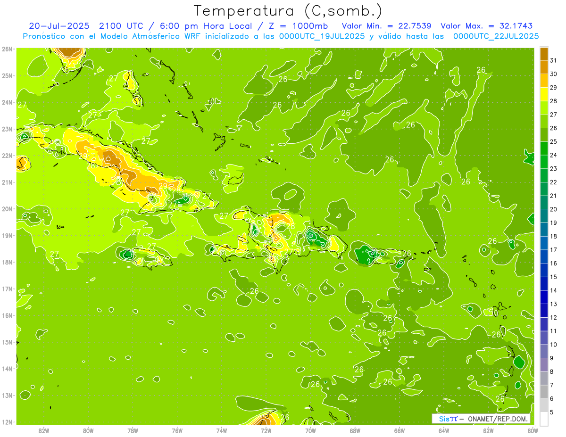Screen dimensions: 566x437
Task: Click the "SisTT" logo text in the credit box
Action: click(x=448, y=419)
